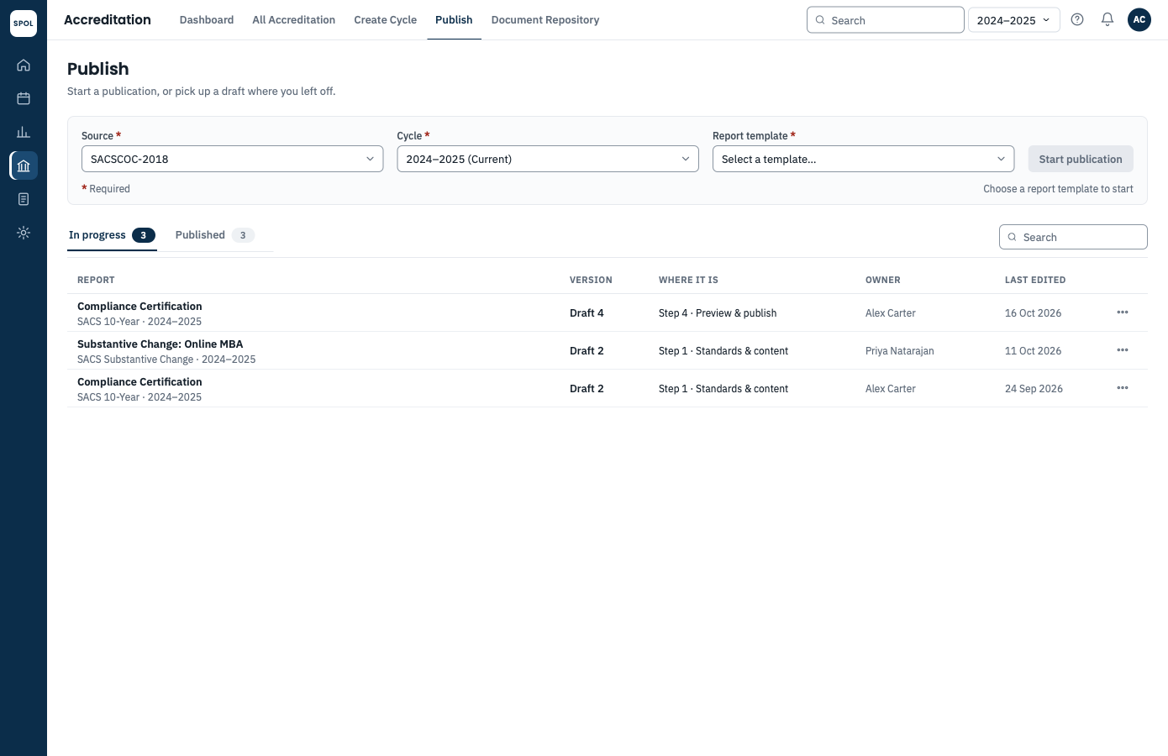Expand the Source dropdown SACSCOC-2018
Image resolution: width=1168 pixels, height=756 pixels.
click(x=232, y=159)
